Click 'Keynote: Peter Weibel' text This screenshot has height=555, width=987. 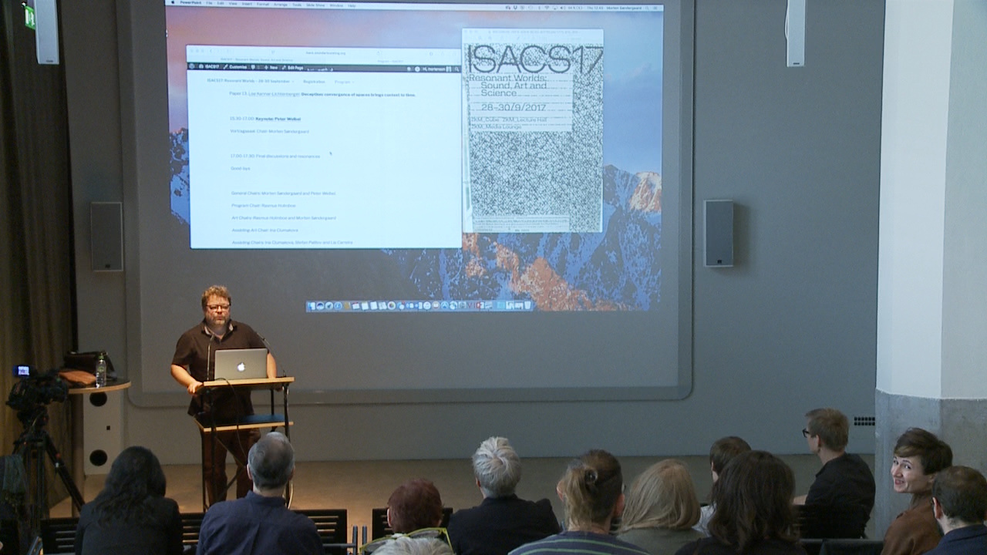278,119
